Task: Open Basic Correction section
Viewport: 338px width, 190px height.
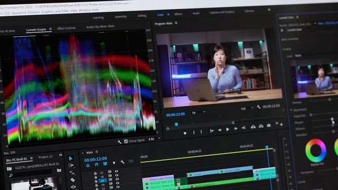Action: click(290, 39)
